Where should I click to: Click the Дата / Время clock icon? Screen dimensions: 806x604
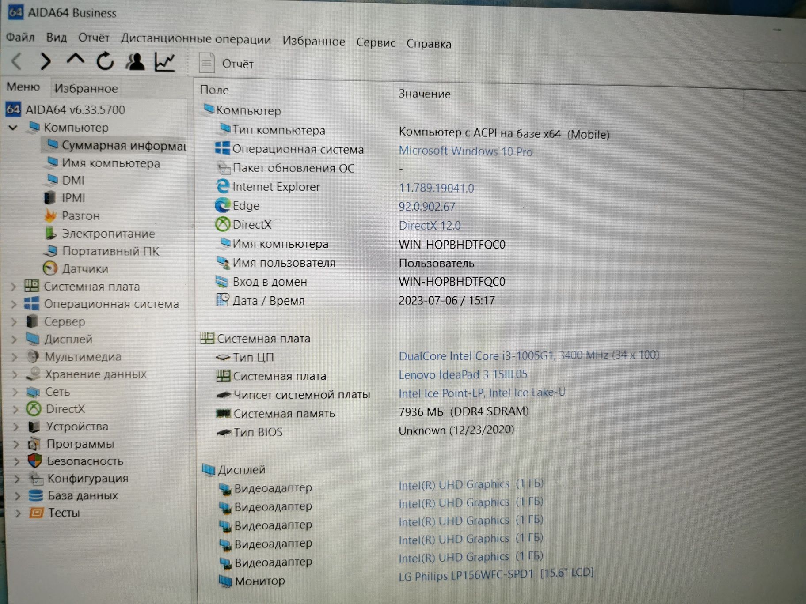(x=223, y=300)
